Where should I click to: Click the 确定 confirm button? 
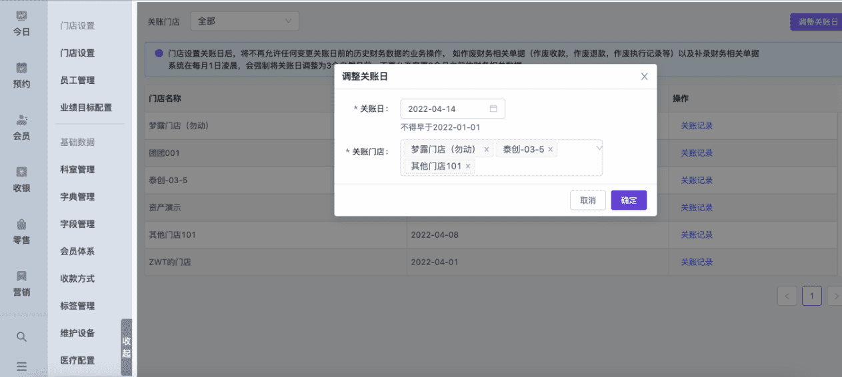629,200
